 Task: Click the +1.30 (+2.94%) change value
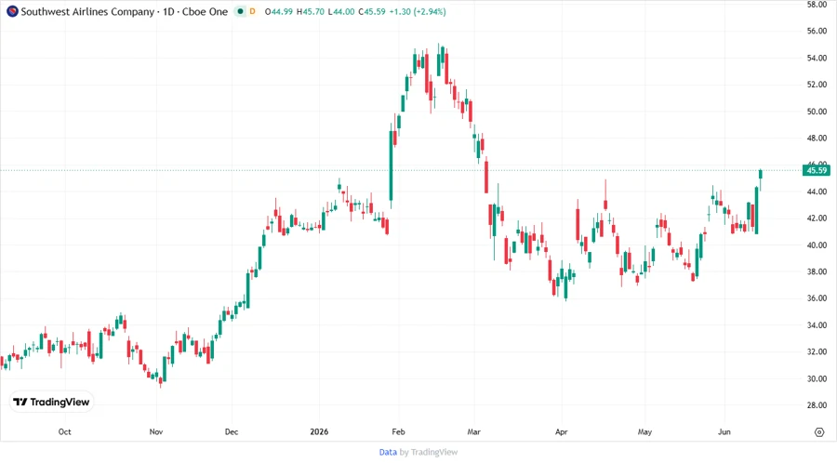coord(418,11)
